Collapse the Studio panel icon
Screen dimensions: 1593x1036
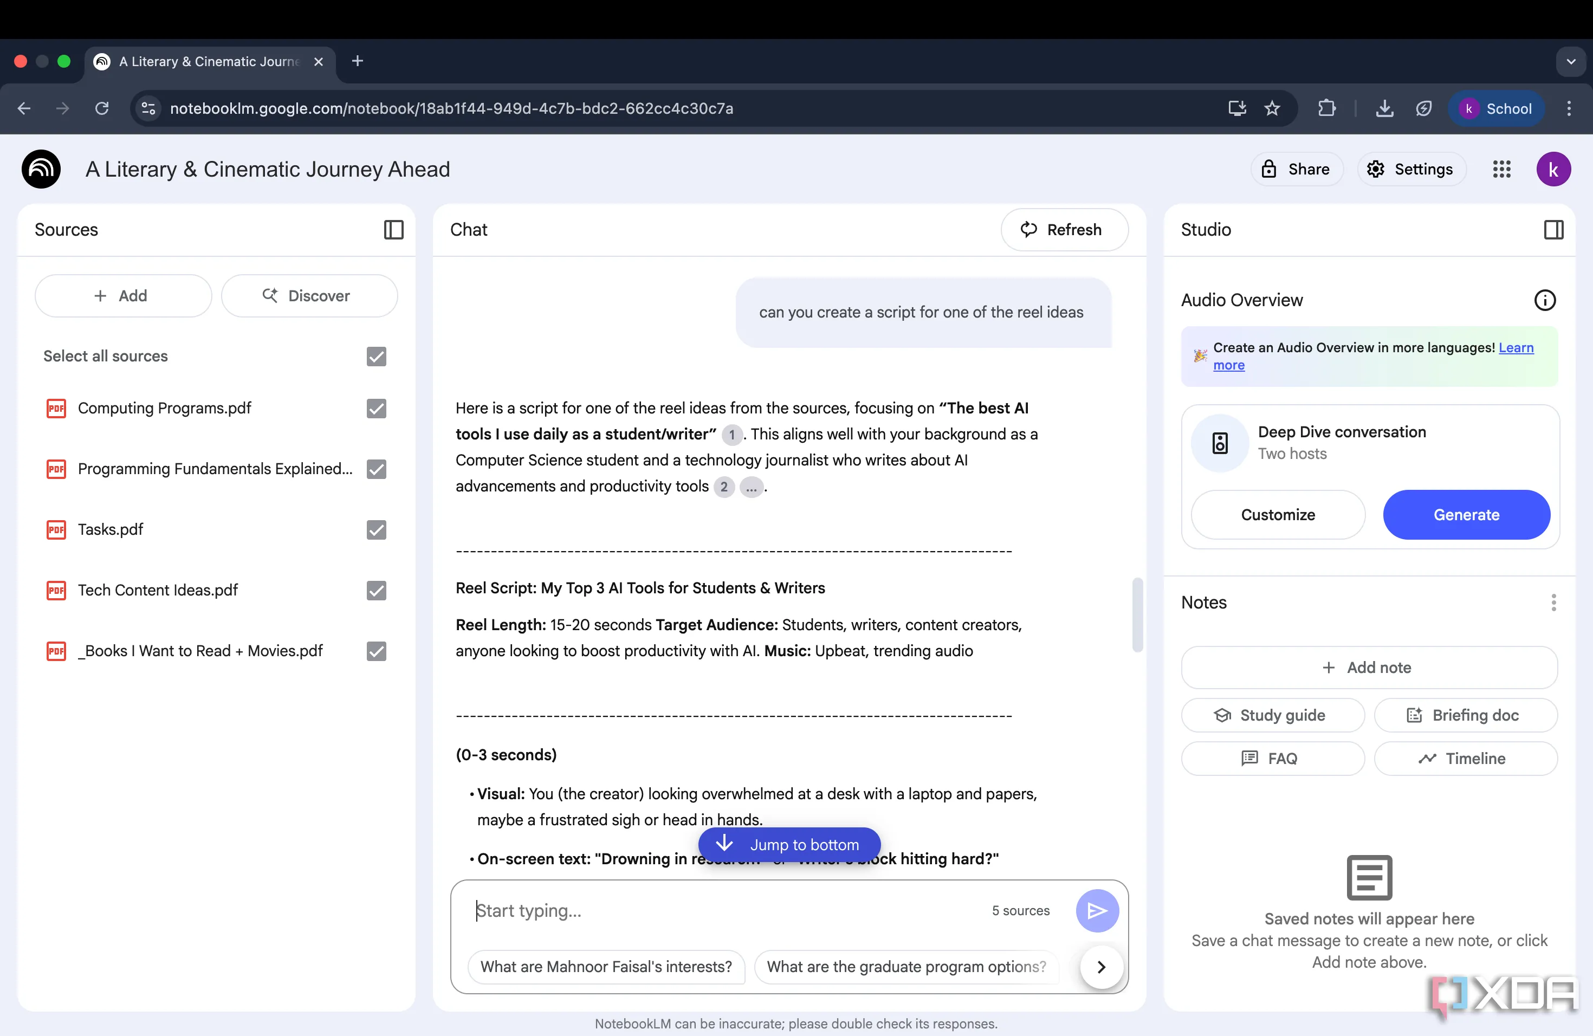[1553, 230]
